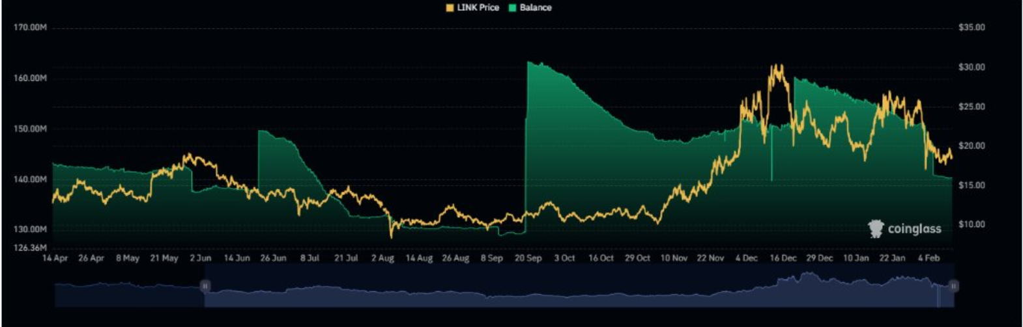Click the right range slider handle
The width and height of the screenshot is (1023, 327).
pos(953,285)
